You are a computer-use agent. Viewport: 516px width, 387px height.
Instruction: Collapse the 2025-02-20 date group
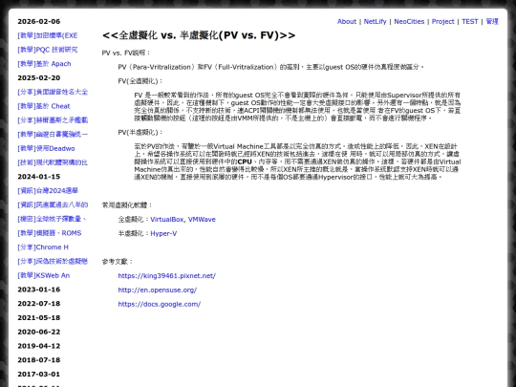(39, 78)
